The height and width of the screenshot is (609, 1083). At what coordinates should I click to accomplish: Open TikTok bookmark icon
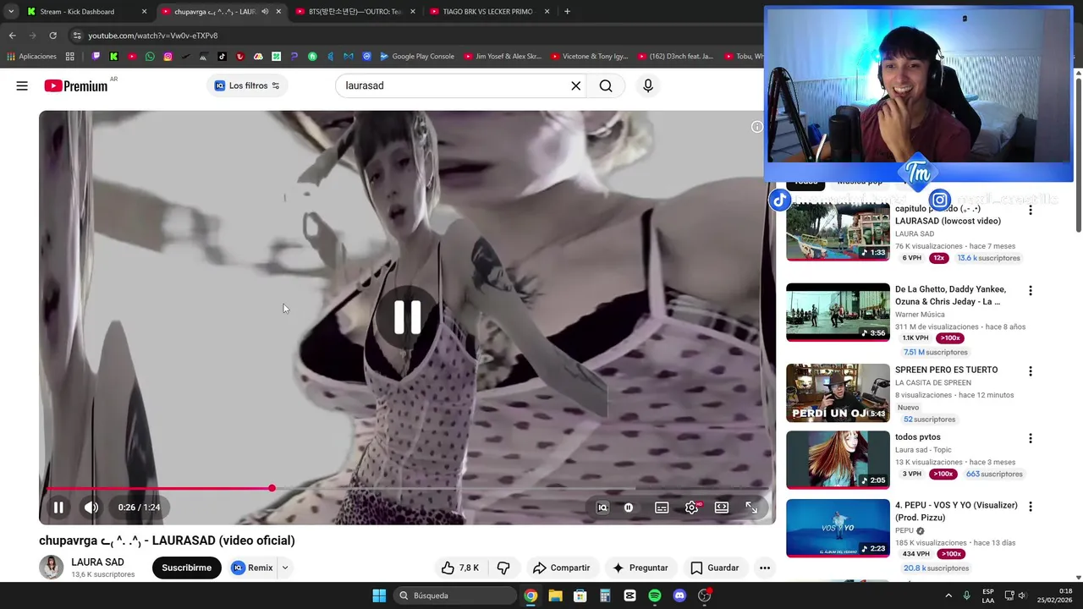pyautogui.click(x=222, y=57)
